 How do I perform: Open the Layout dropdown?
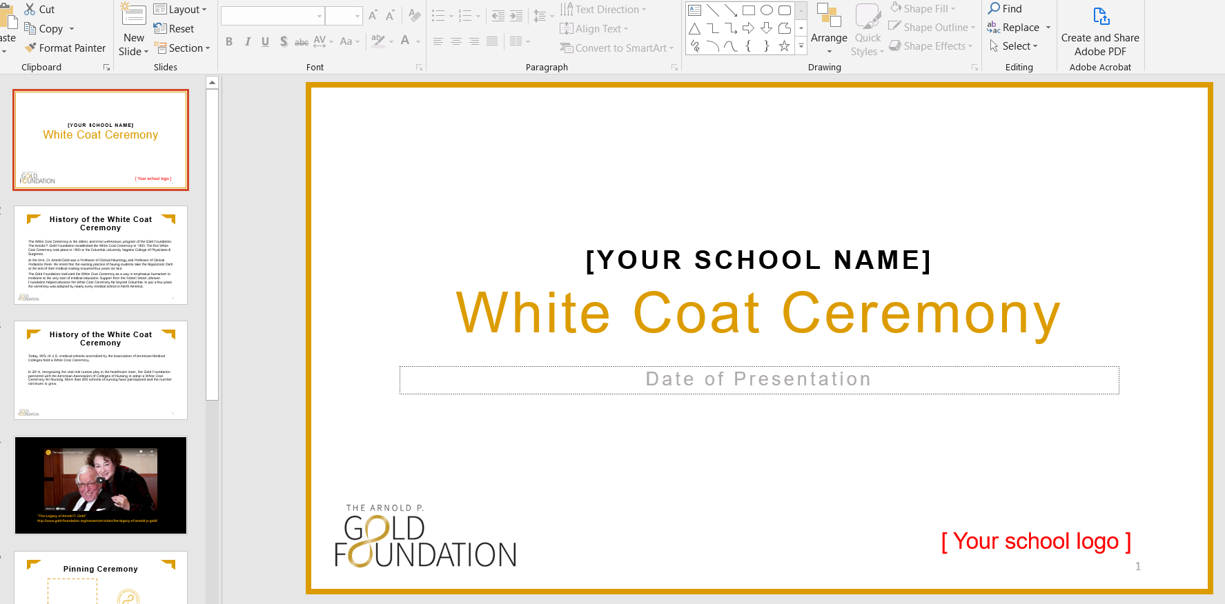pos(180,10)
